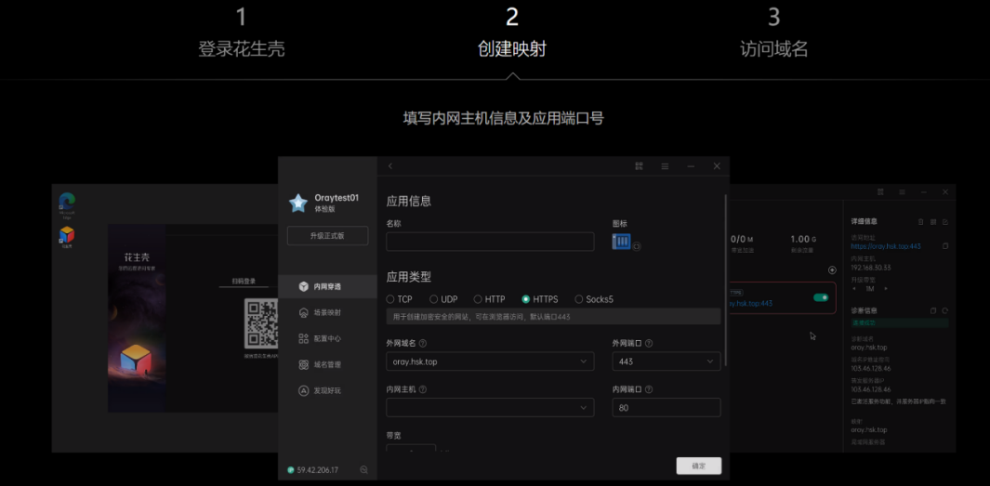Switch to step 3 访问域名
This screenshot has width=990, height=486.
coord(774,33)
